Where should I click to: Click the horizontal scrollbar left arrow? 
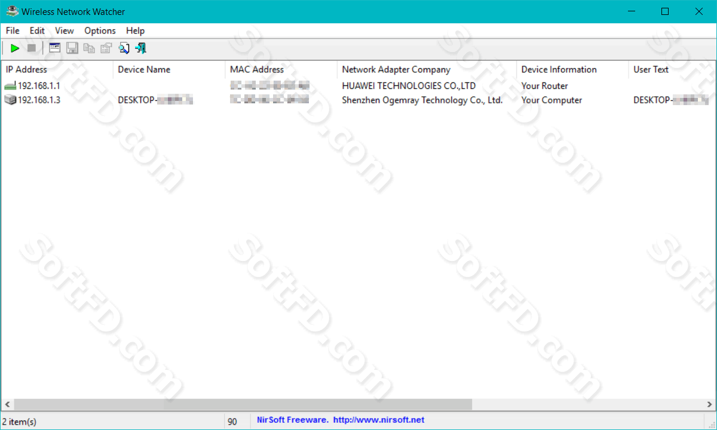pyautogui.click(x=7, y=404)
